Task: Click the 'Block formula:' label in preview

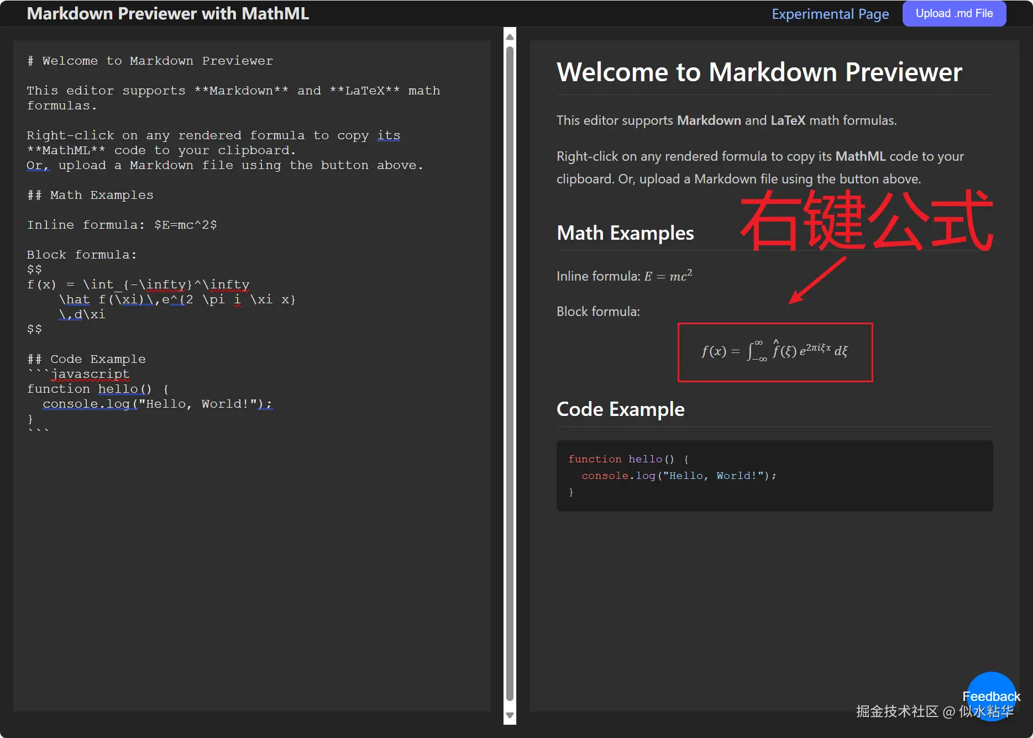Action: [x=598, y=312]
